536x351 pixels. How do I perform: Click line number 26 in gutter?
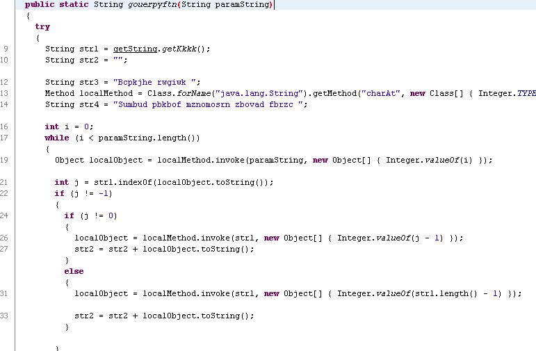point(4,238)
